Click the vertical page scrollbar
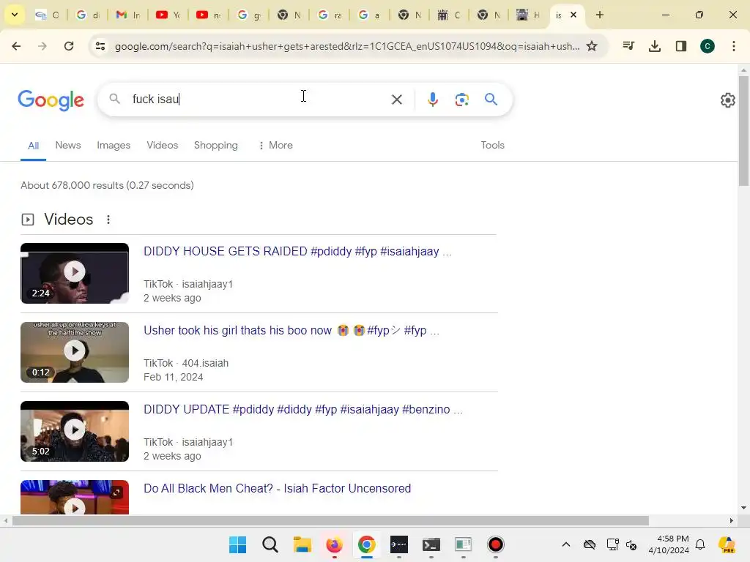 coord(743,132)
